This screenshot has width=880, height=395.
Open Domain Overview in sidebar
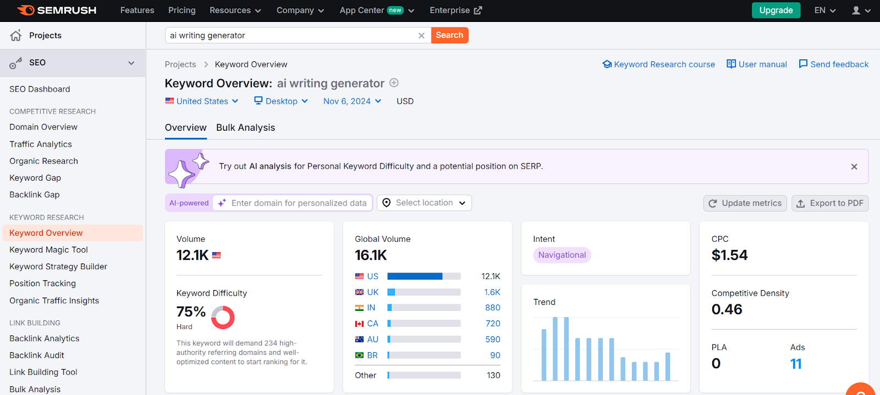tap(43, 127)
